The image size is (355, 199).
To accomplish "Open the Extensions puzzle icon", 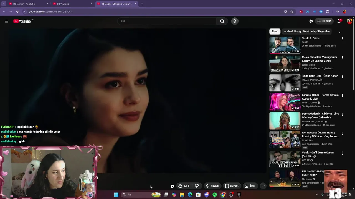I will (328, 12).
